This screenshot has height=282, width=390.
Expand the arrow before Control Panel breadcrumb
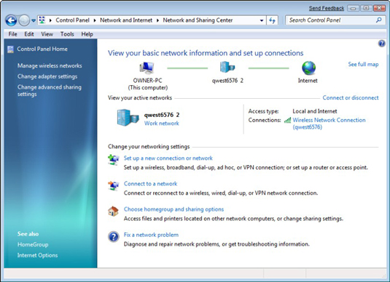click(50, 20)
